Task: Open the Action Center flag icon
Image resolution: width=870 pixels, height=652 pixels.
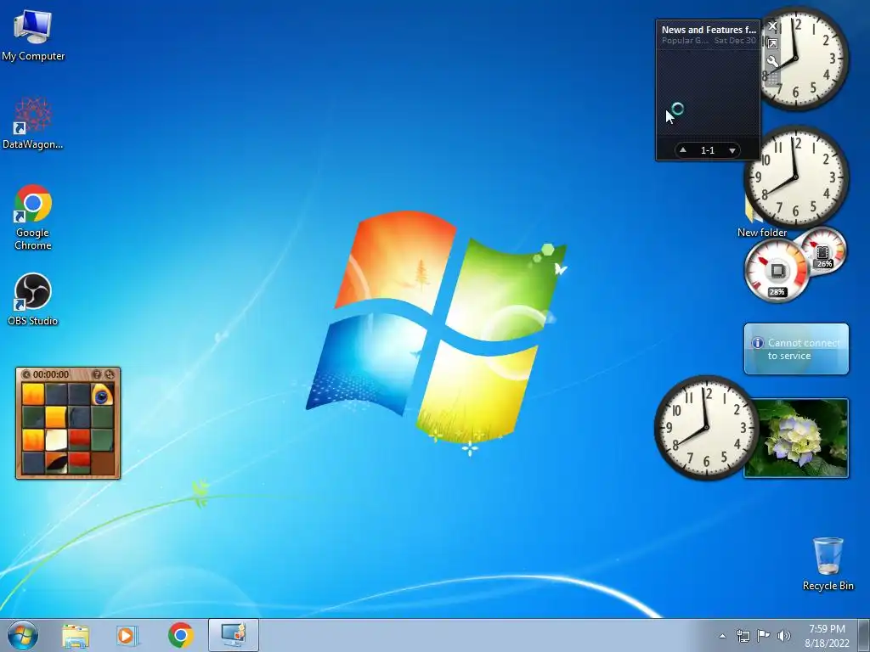Action: click(x=764, y=635)
